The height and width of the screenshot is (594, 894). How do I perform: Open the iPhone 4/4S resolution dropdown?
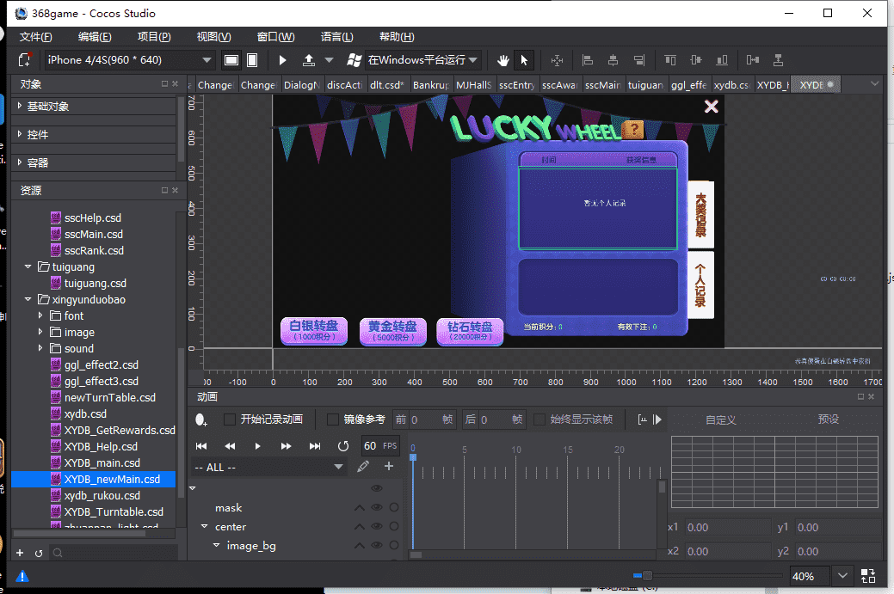pyautogui.click(x=129, y=60)
